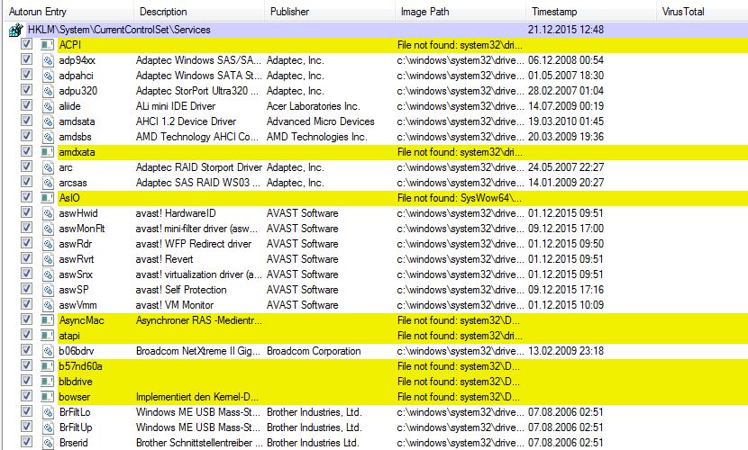748x450 pixels.
Task: Click the driver icon for b06bdrv
Action: (x=47, y=351)
